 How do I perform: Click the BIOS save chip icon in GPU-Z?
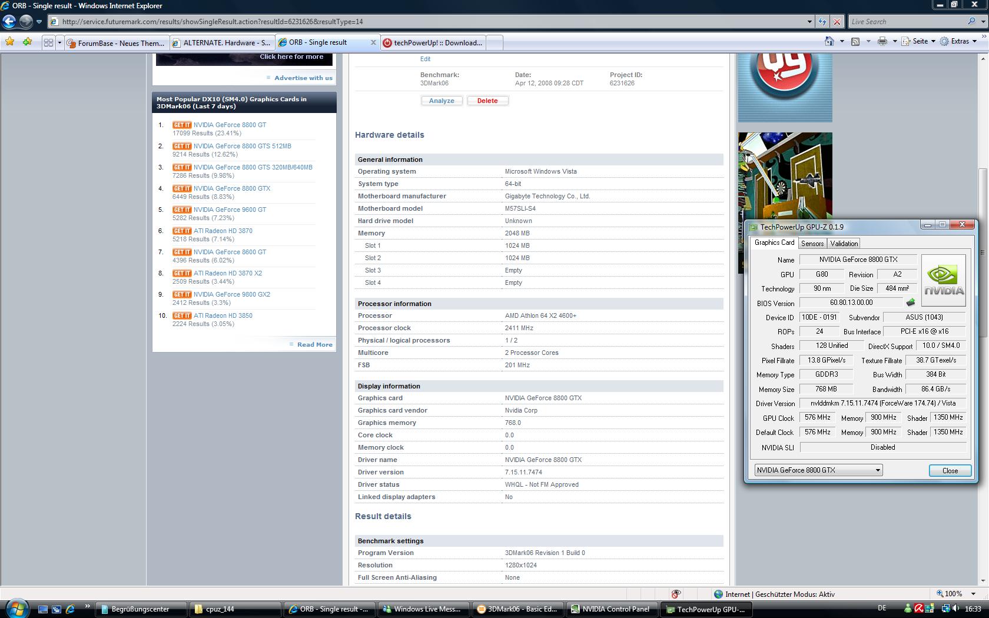point(911,303)
